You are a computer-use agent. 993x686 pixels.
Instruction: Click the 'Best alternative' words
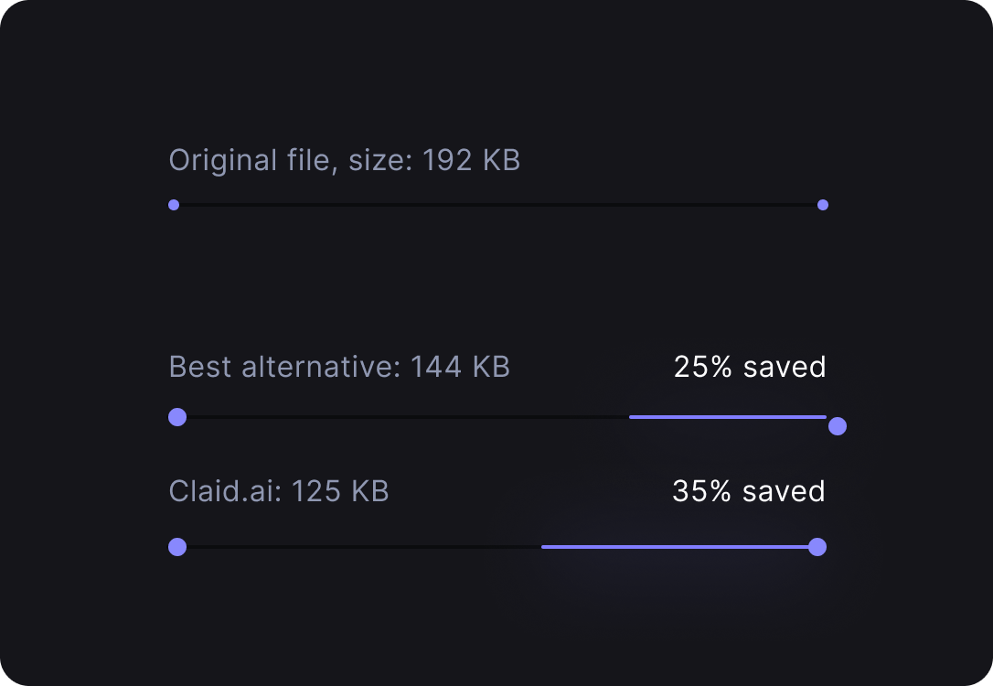(282, 367)
